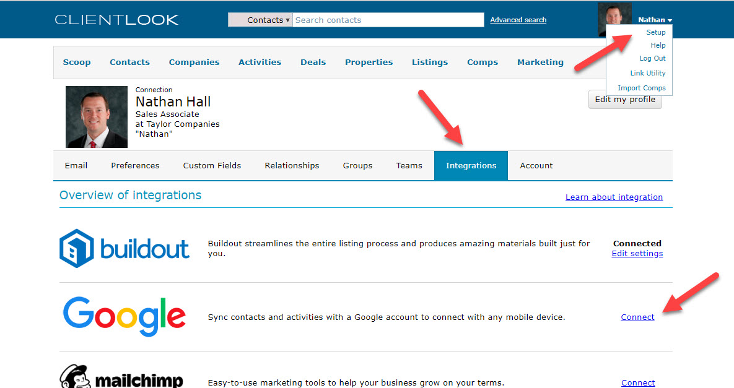The width and height of the screenshot is (734, 388).
Task: Open Buildout Edit settings link
Action: click(x=637, y=253)
